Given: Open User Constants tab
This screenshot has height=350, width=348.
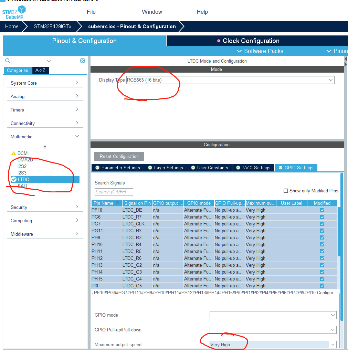Looking at the screenshot, I should pos(210,168).
